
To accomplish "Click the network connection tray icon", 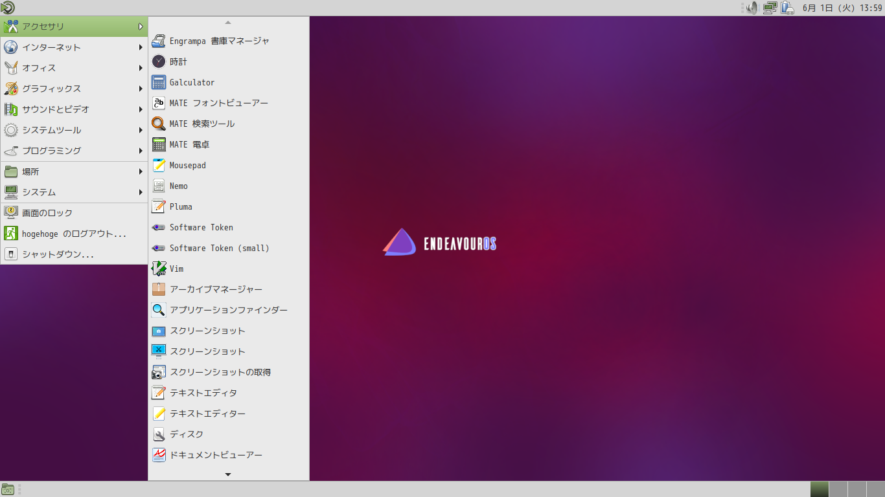I will tap(770, 8).
